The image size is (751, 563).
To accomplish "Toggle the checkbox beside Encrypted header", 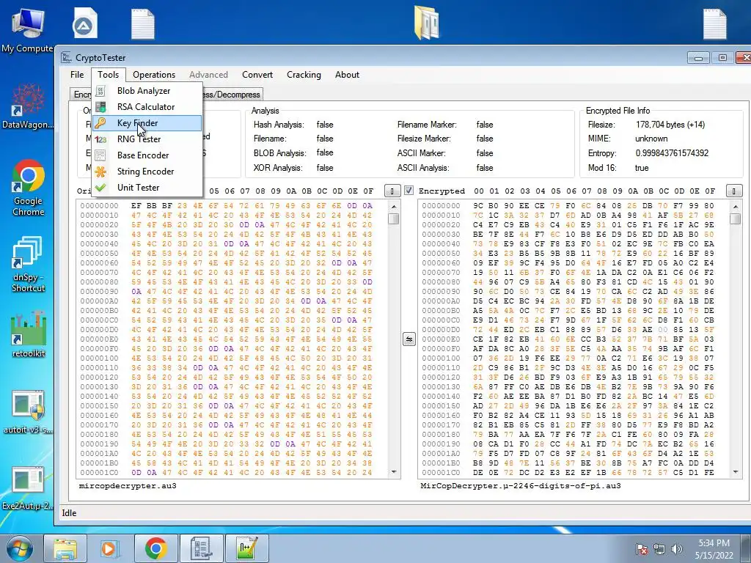I will [409, 190].
